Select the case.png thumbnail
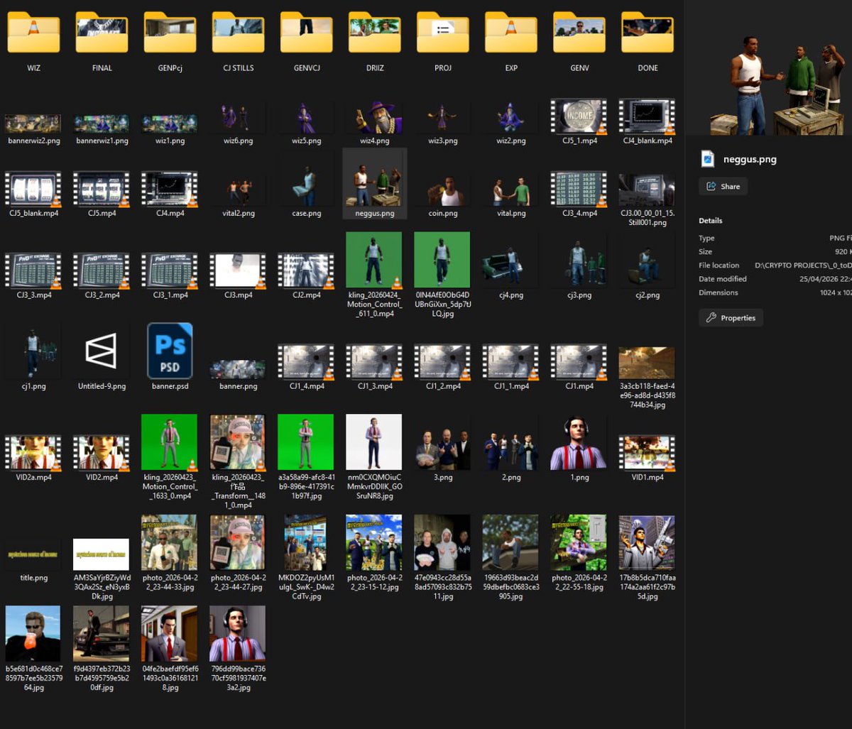The image size is (852, 729). click(306, 187)
